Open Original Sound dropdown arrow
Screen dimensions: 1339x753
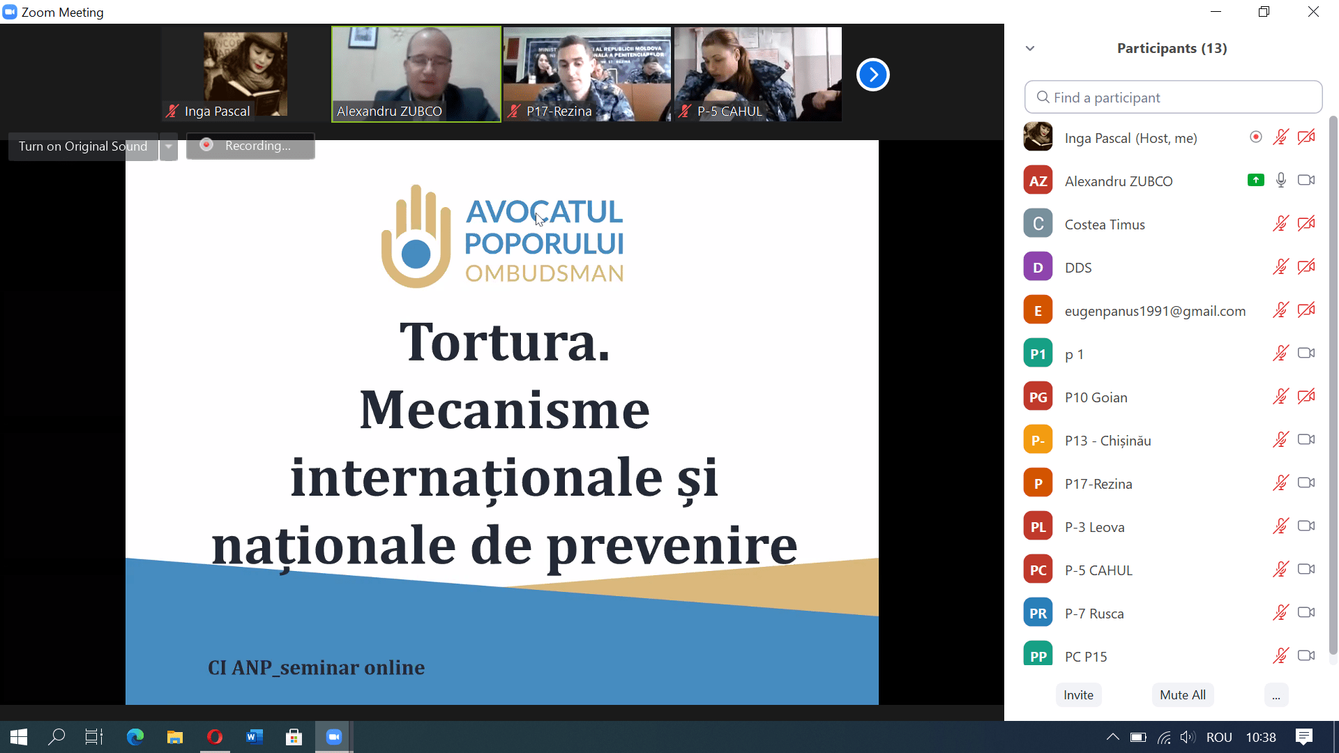point(169,146)
